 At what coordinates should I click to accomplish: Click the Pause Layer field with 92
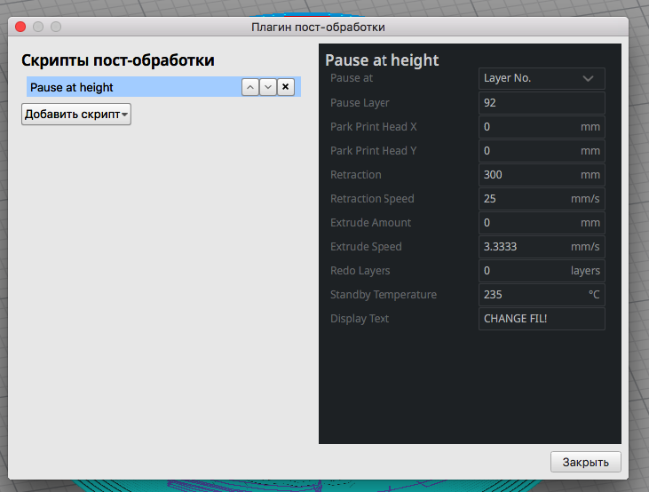[x=542, y=103]
